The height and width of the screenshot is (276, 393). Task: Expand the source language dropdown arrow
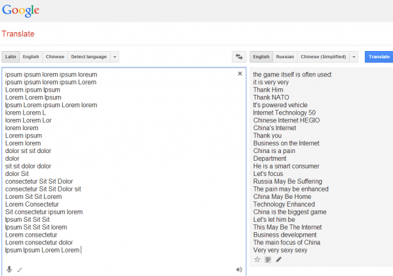pyautogui.click(x=115, y=57)
